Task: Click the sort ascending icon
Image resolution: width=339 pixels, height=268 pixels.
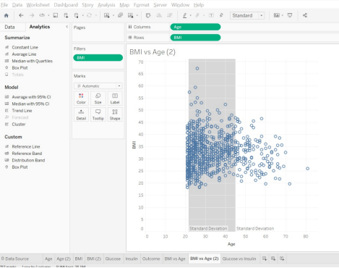Action: 159,15
